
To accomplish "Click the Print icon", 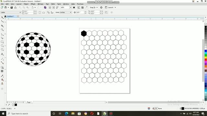I will point(15,7).
